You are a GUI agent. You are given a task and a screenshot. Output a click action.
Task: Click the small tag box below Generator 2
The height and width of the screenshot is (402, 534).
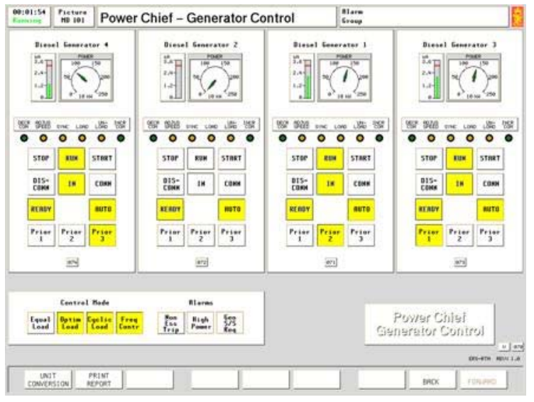(x=201, y=263)
